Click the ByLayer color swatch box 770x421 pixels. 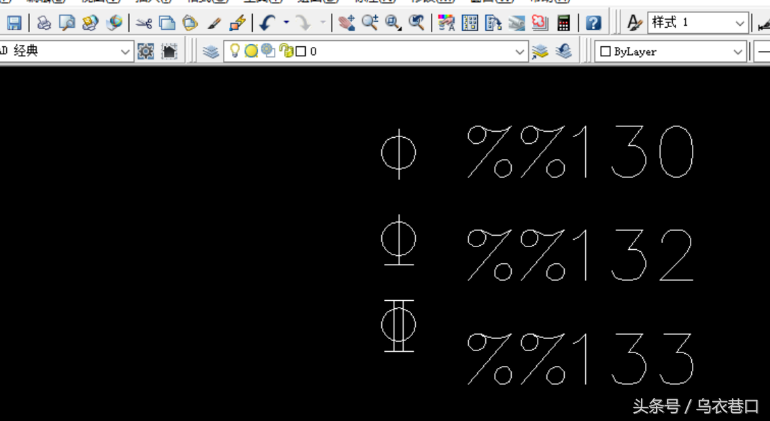point(606,52)
